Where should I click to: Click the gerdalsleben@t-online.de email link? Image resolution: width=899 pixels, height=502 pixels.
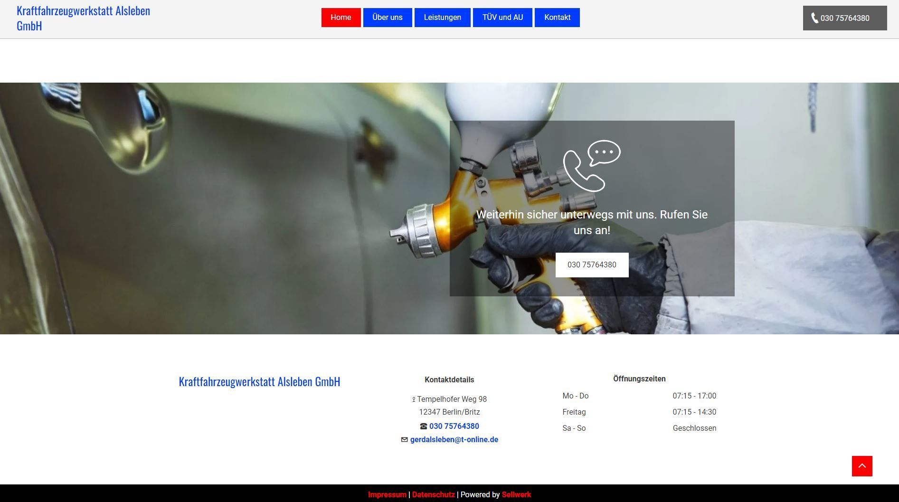[454, 440]
